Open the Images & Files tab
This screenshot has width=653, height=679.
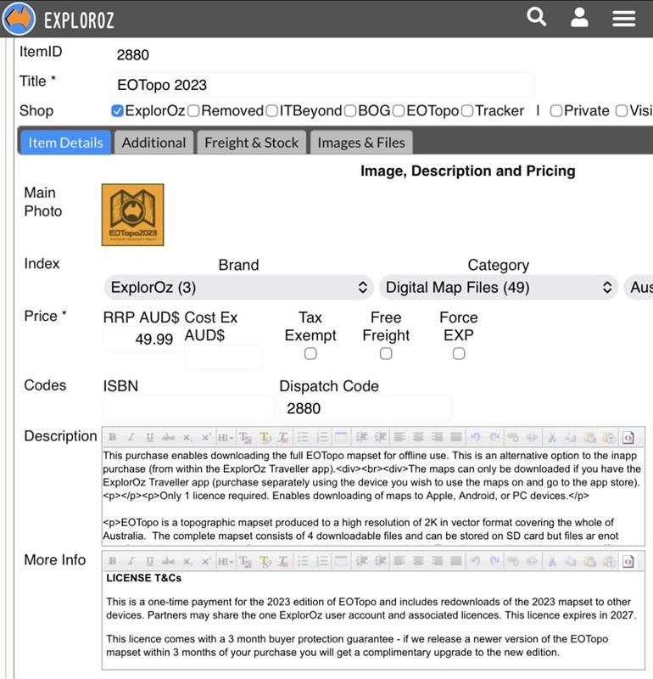[361, 143]
